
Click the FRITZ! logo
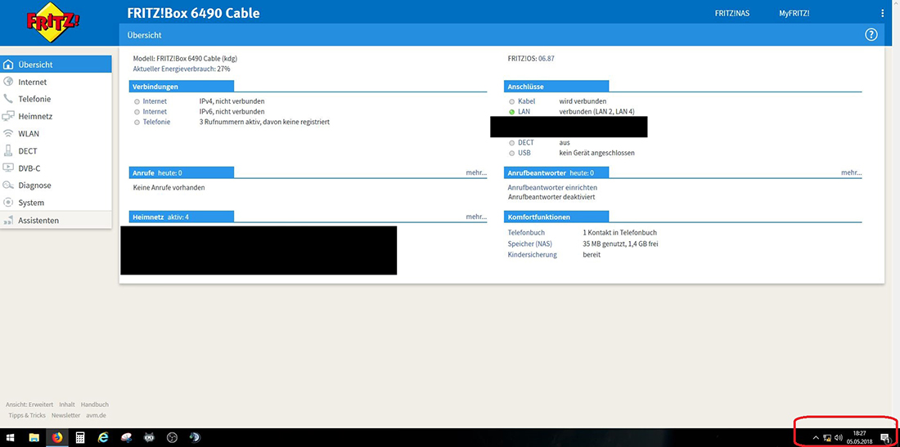pos(53,22)
